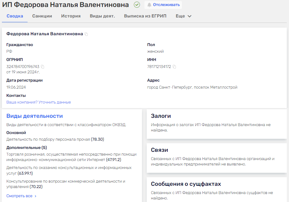Open the Выписка из ЕГРИП tab

[x=145, y=16]
